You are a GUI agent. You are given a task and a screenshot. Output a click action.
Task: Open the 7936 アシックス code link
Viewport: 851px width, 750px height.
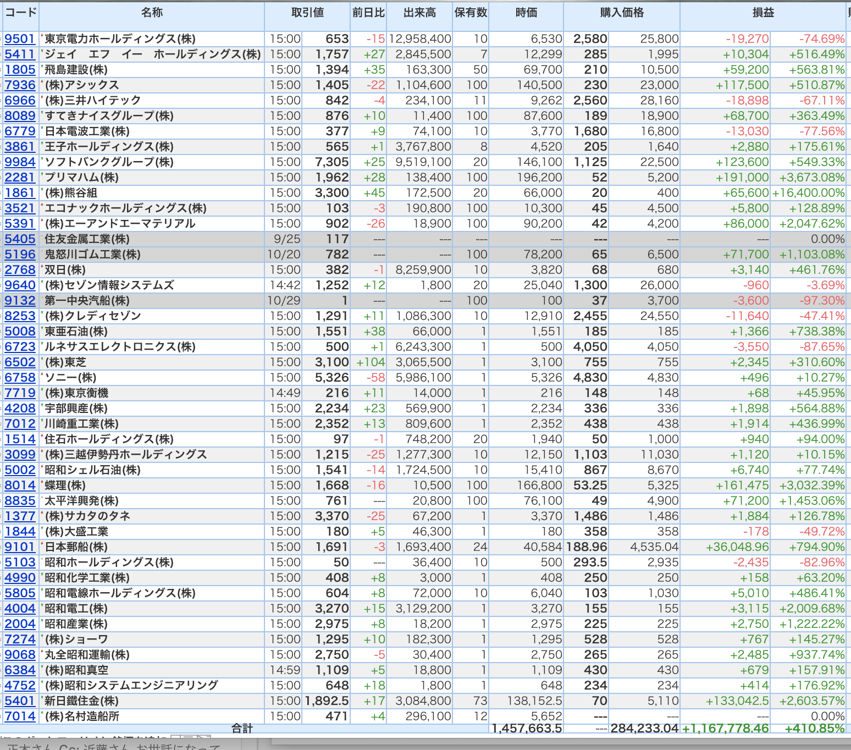click(x=20, y=85)
